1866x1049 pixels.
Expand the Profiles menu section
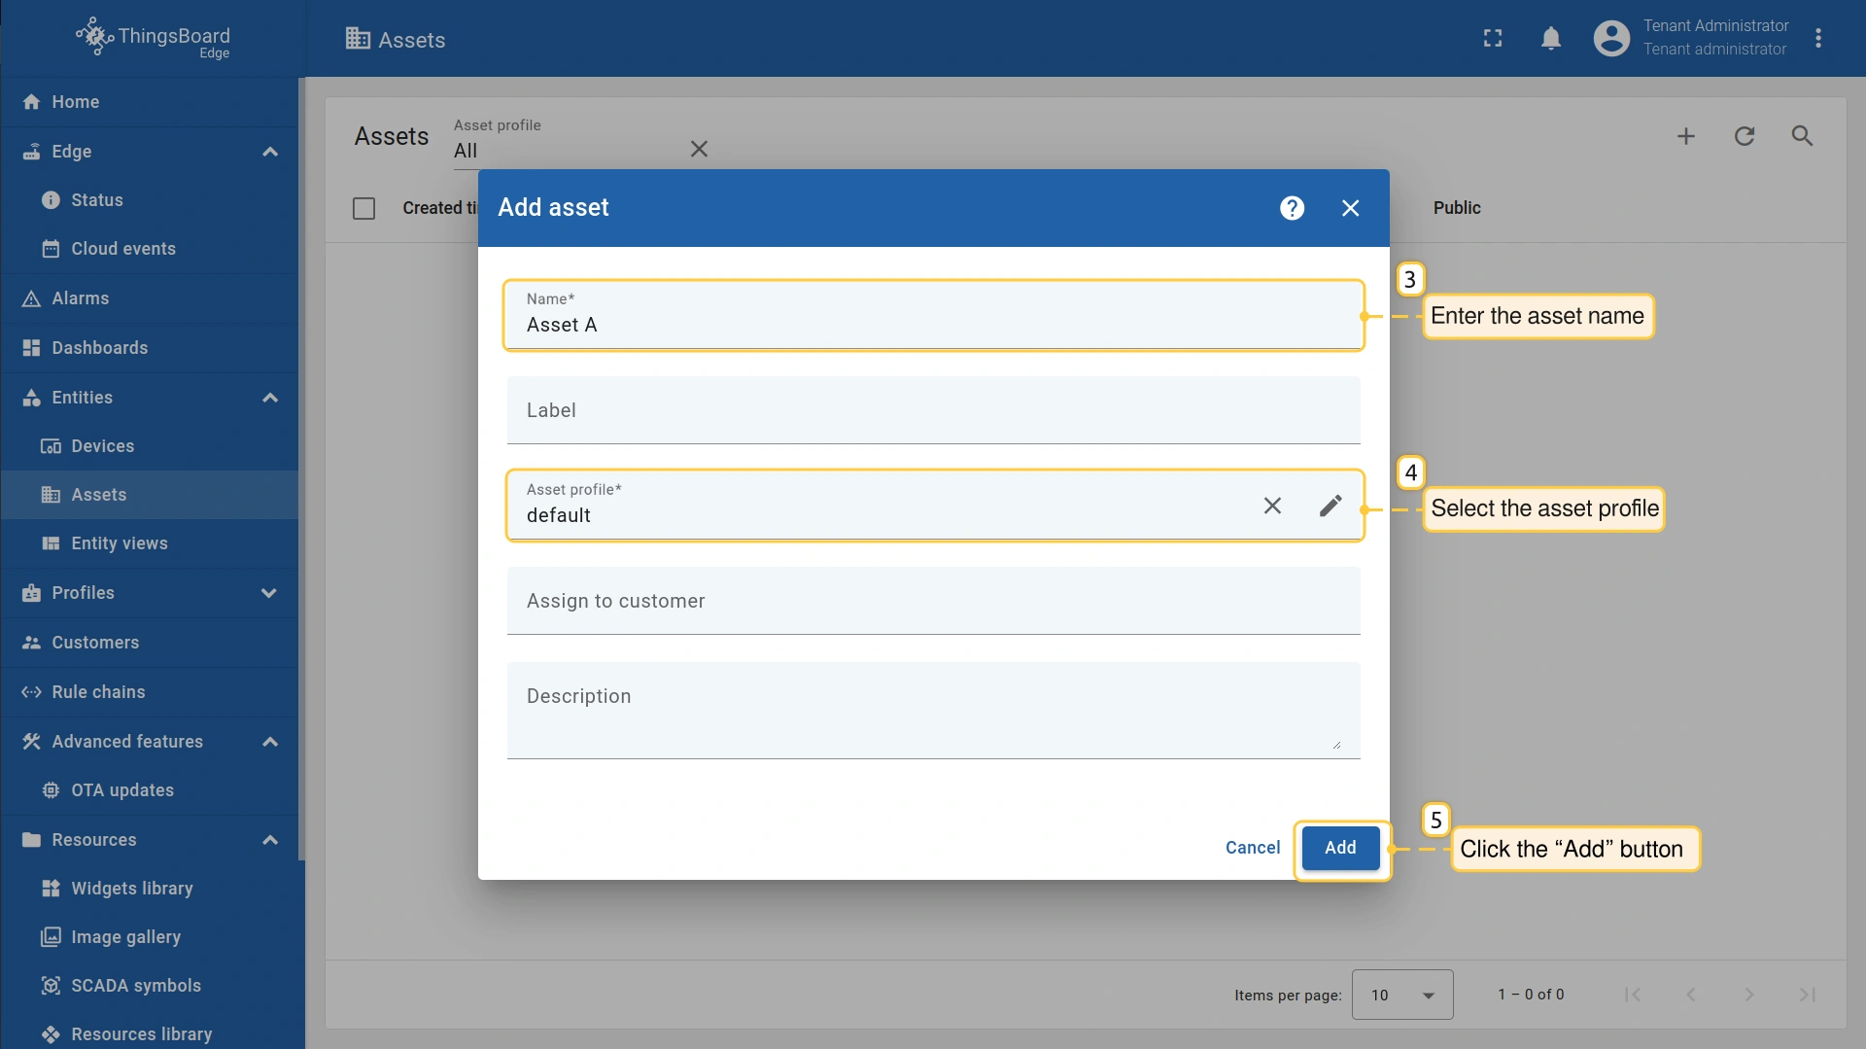point(269,593)
